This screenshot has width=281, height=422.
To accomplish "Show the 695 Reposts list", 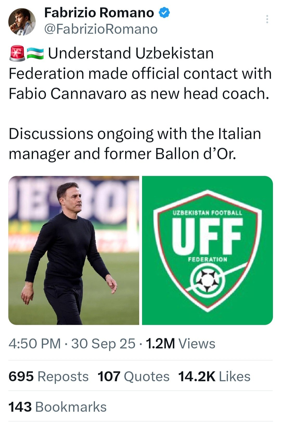I will point(48,376).
